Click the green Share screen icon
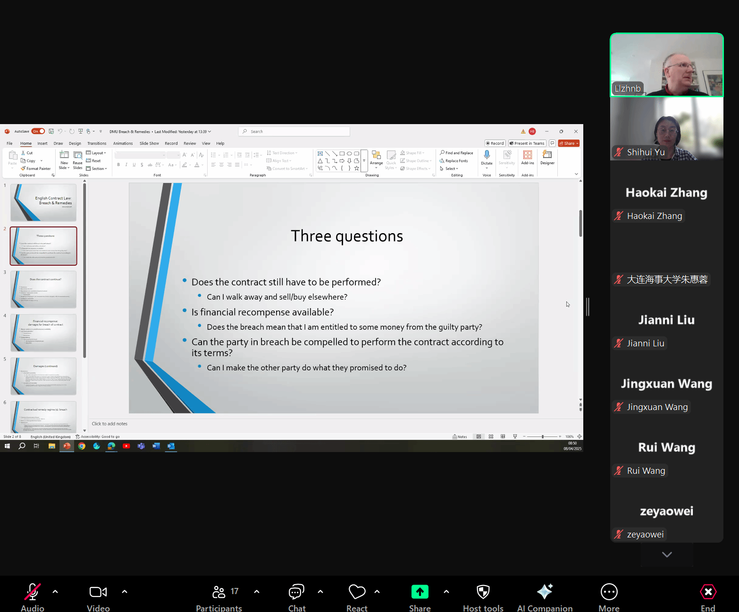The image size is (739, 612). pos(420,592)
